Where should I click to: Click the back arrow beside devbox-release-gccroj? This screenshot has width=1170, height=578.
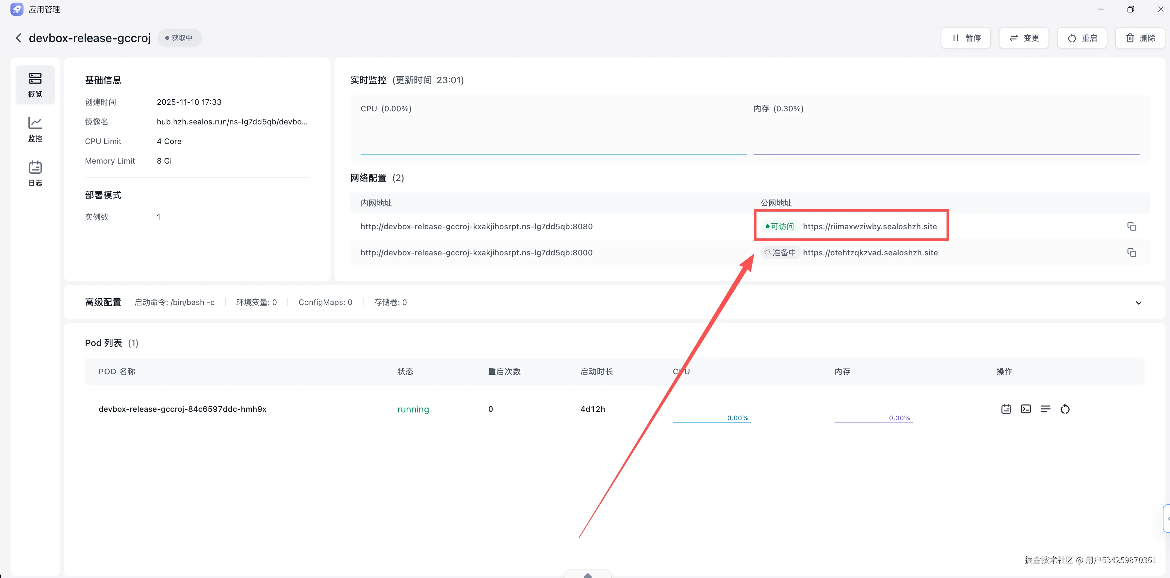(18, 38)
